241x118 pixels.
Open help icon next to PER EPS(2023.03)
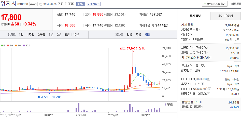click(x=209, y=79)
